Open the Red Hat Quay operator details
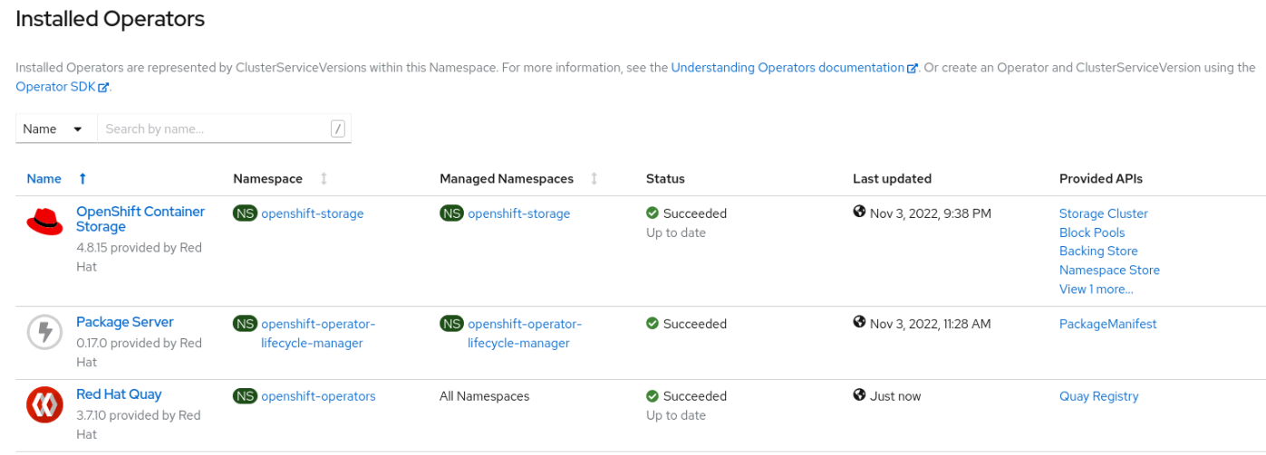This screenshot has height=455, width=1266. tap(119, 394)
